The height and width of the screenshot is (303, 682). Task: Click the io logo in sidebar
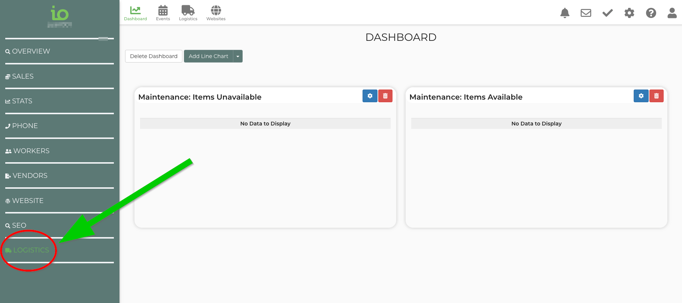60,14
